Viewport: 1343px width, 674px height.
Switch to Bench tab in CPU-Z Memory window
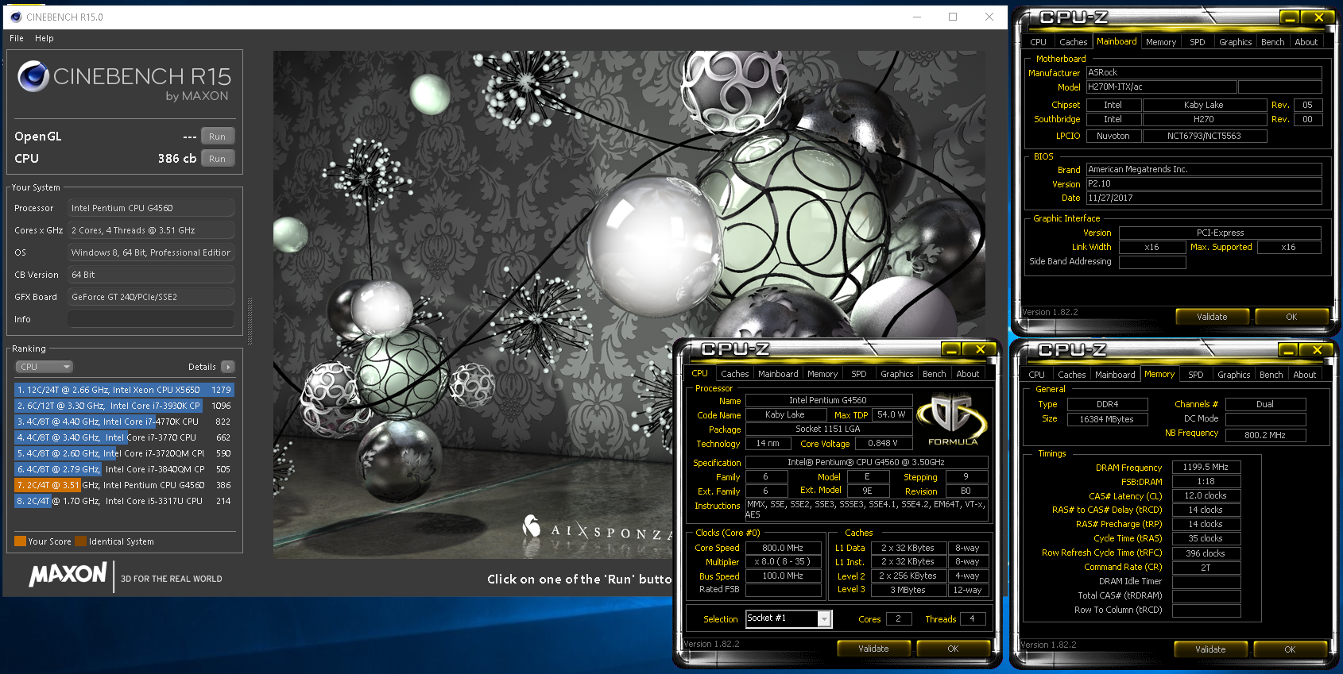point(1271,375)
